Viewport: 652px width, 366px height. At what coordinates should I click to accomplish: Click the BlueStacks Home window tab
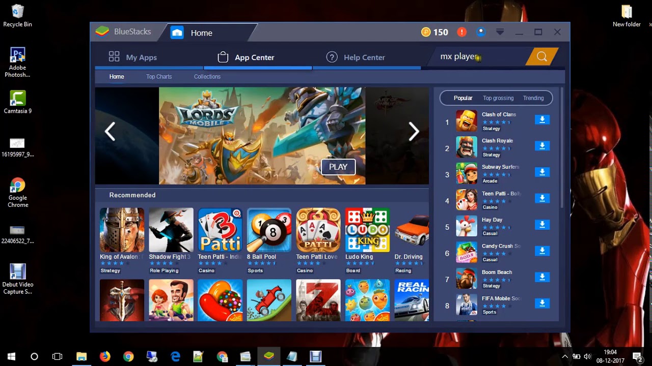[x=209, y=33]
